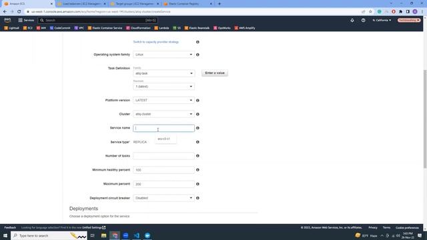Open the browser extensions puzzle icon

pos(400,12)
